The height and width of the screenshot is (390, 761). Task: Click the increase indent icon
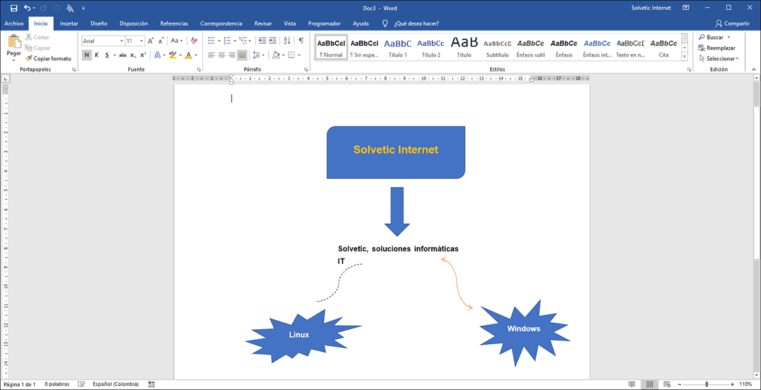[x=272, y=41]
